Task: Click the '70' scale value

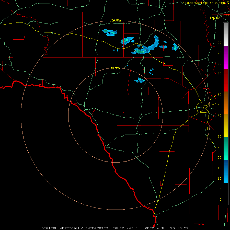Action: click(x=220, y=53)
